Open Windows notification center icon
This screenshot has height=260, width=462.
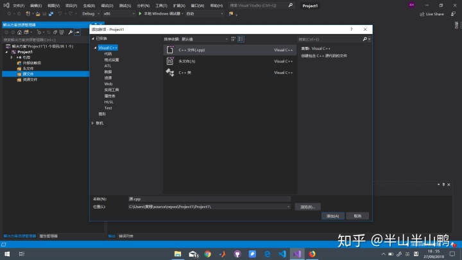tap(452, 254)
